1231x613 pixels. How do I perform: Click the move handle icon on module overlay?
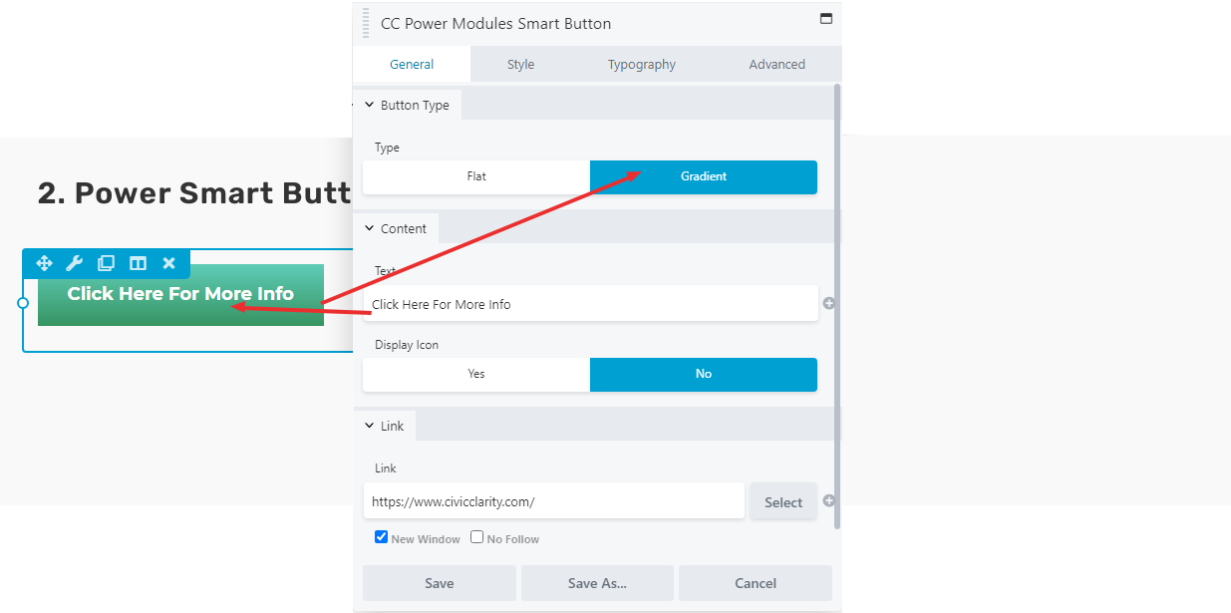[44, 263]
